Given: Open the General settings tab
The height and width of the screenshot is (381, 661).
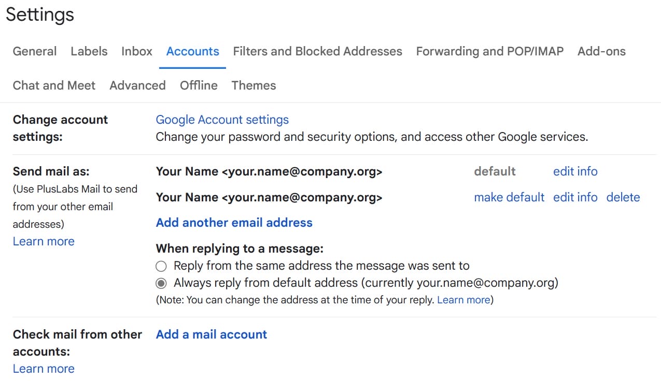Looking at the screenshot, I should [35, 51].
